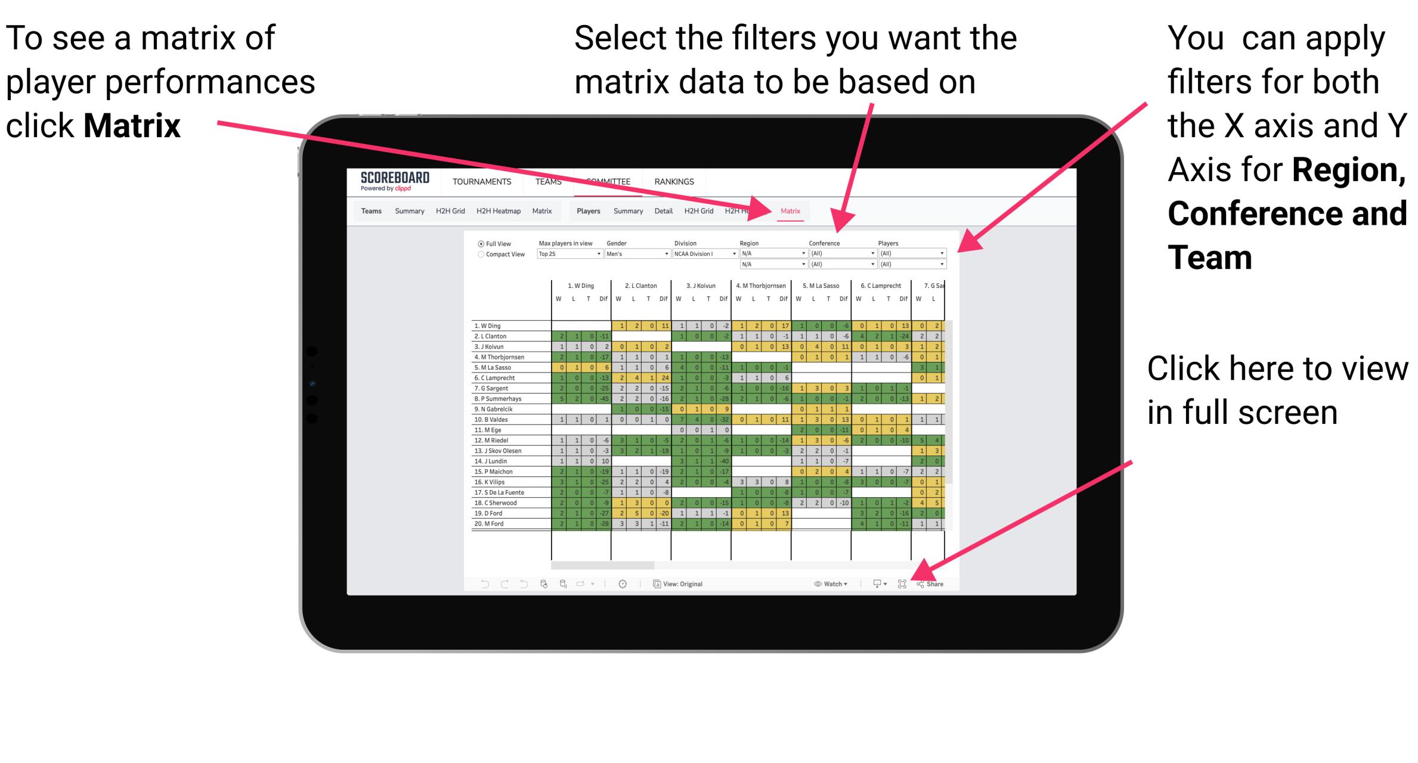Image resolution: width=1418 pixels, height=763 pixels.
Task: Click the Region N/A dropdown
Action: coord(770,251)
